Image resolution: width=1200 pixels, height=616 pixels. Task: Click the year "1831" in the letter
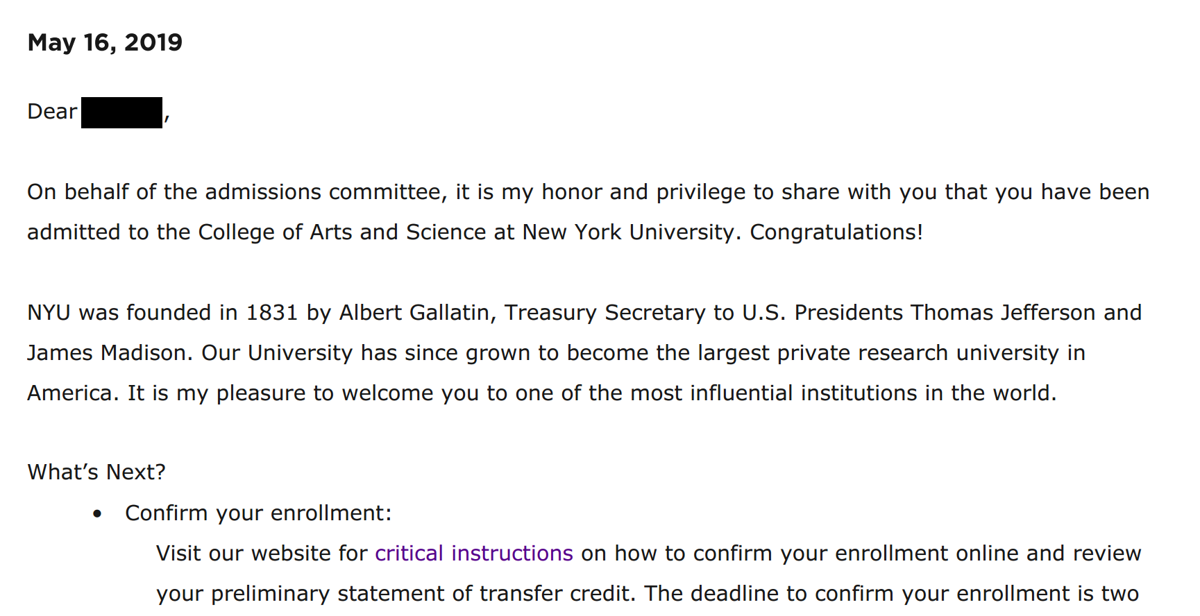pos(271,312)
